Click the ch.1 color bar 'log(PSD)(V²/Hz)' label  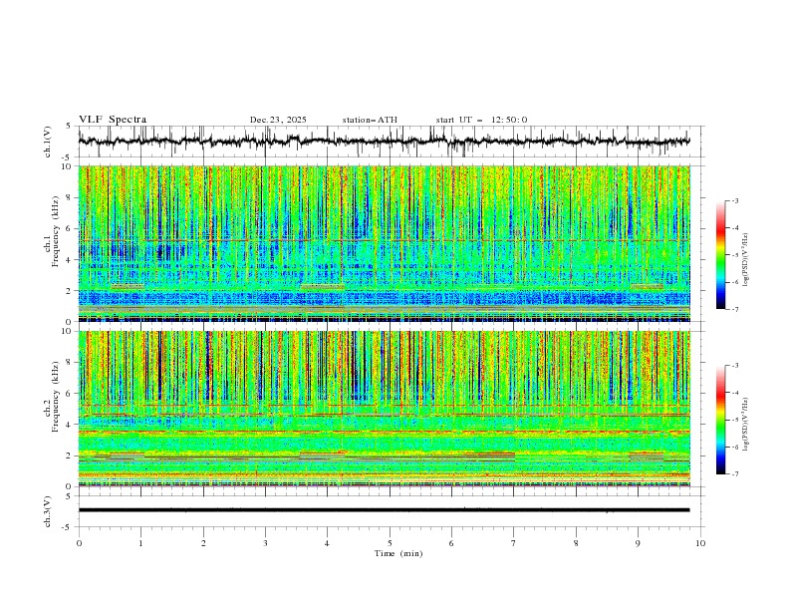click(x=745, y=260)
